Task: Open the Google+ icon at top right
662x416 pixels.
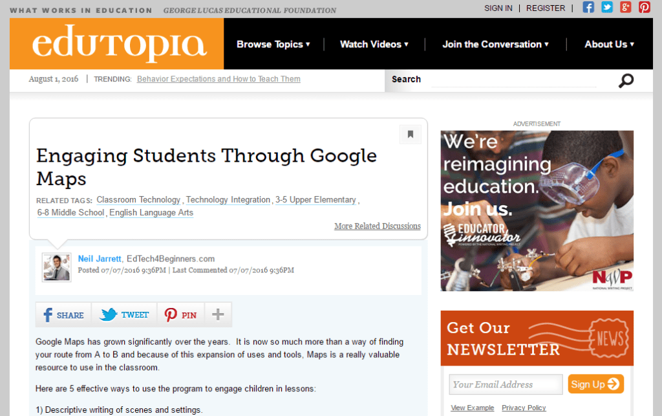Action: (x=625, y=7)
